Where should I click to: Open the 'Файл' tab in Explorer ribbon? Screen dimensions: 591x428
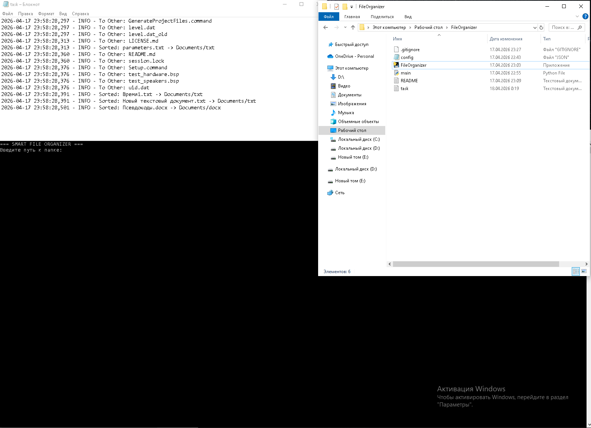[x=328, y=17]
